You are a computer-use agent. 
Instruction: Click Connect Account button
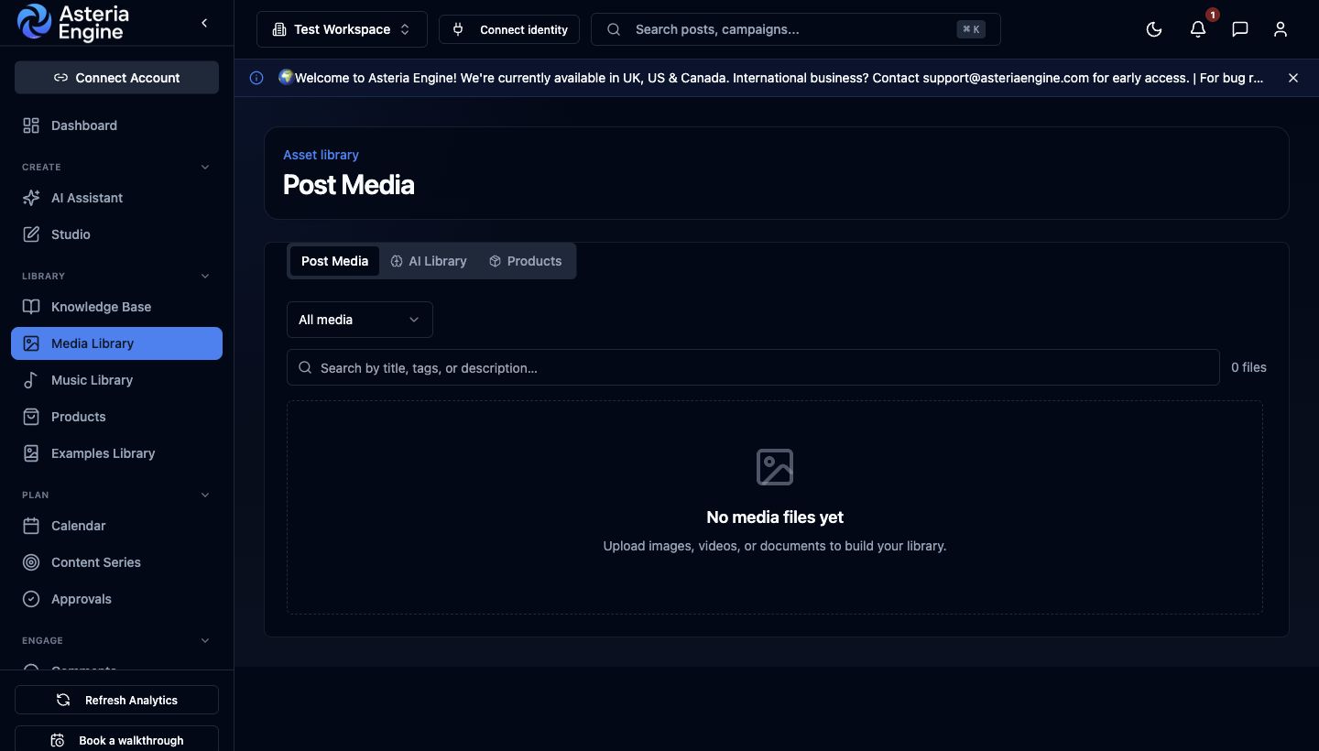coord(116,78)
